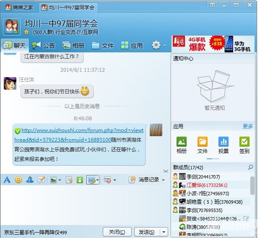Click the green music share icon
The image size is (260, 238).
tap(80, 180)
